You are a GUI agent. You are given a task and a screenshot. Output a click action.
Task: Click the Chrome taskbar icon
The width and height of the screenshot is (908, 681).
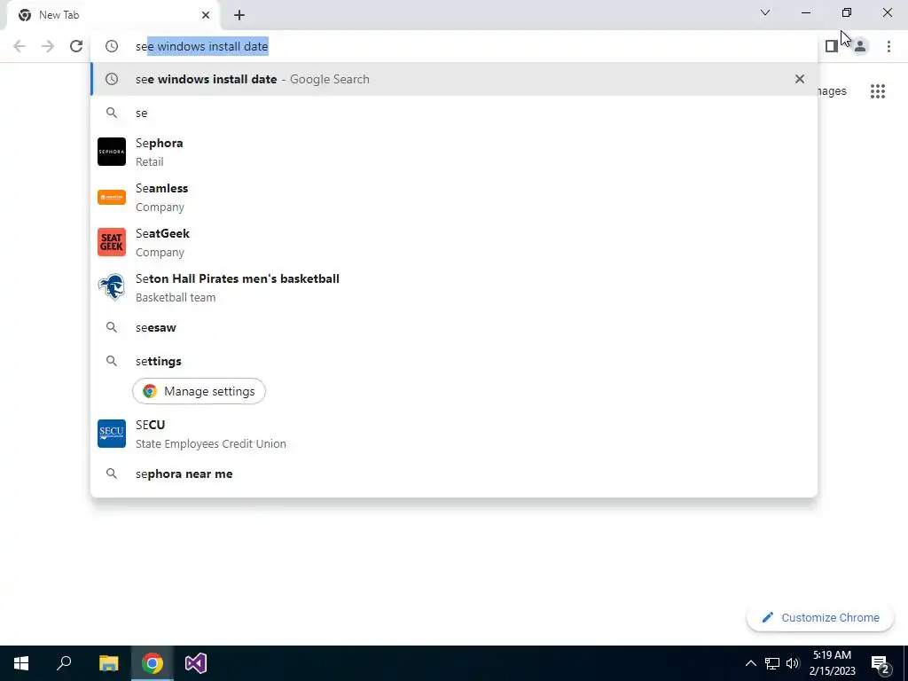pyautogui.click(x=153, y=663)
